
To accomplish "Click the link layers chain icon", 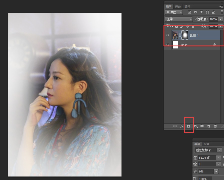I will (175, 126).
